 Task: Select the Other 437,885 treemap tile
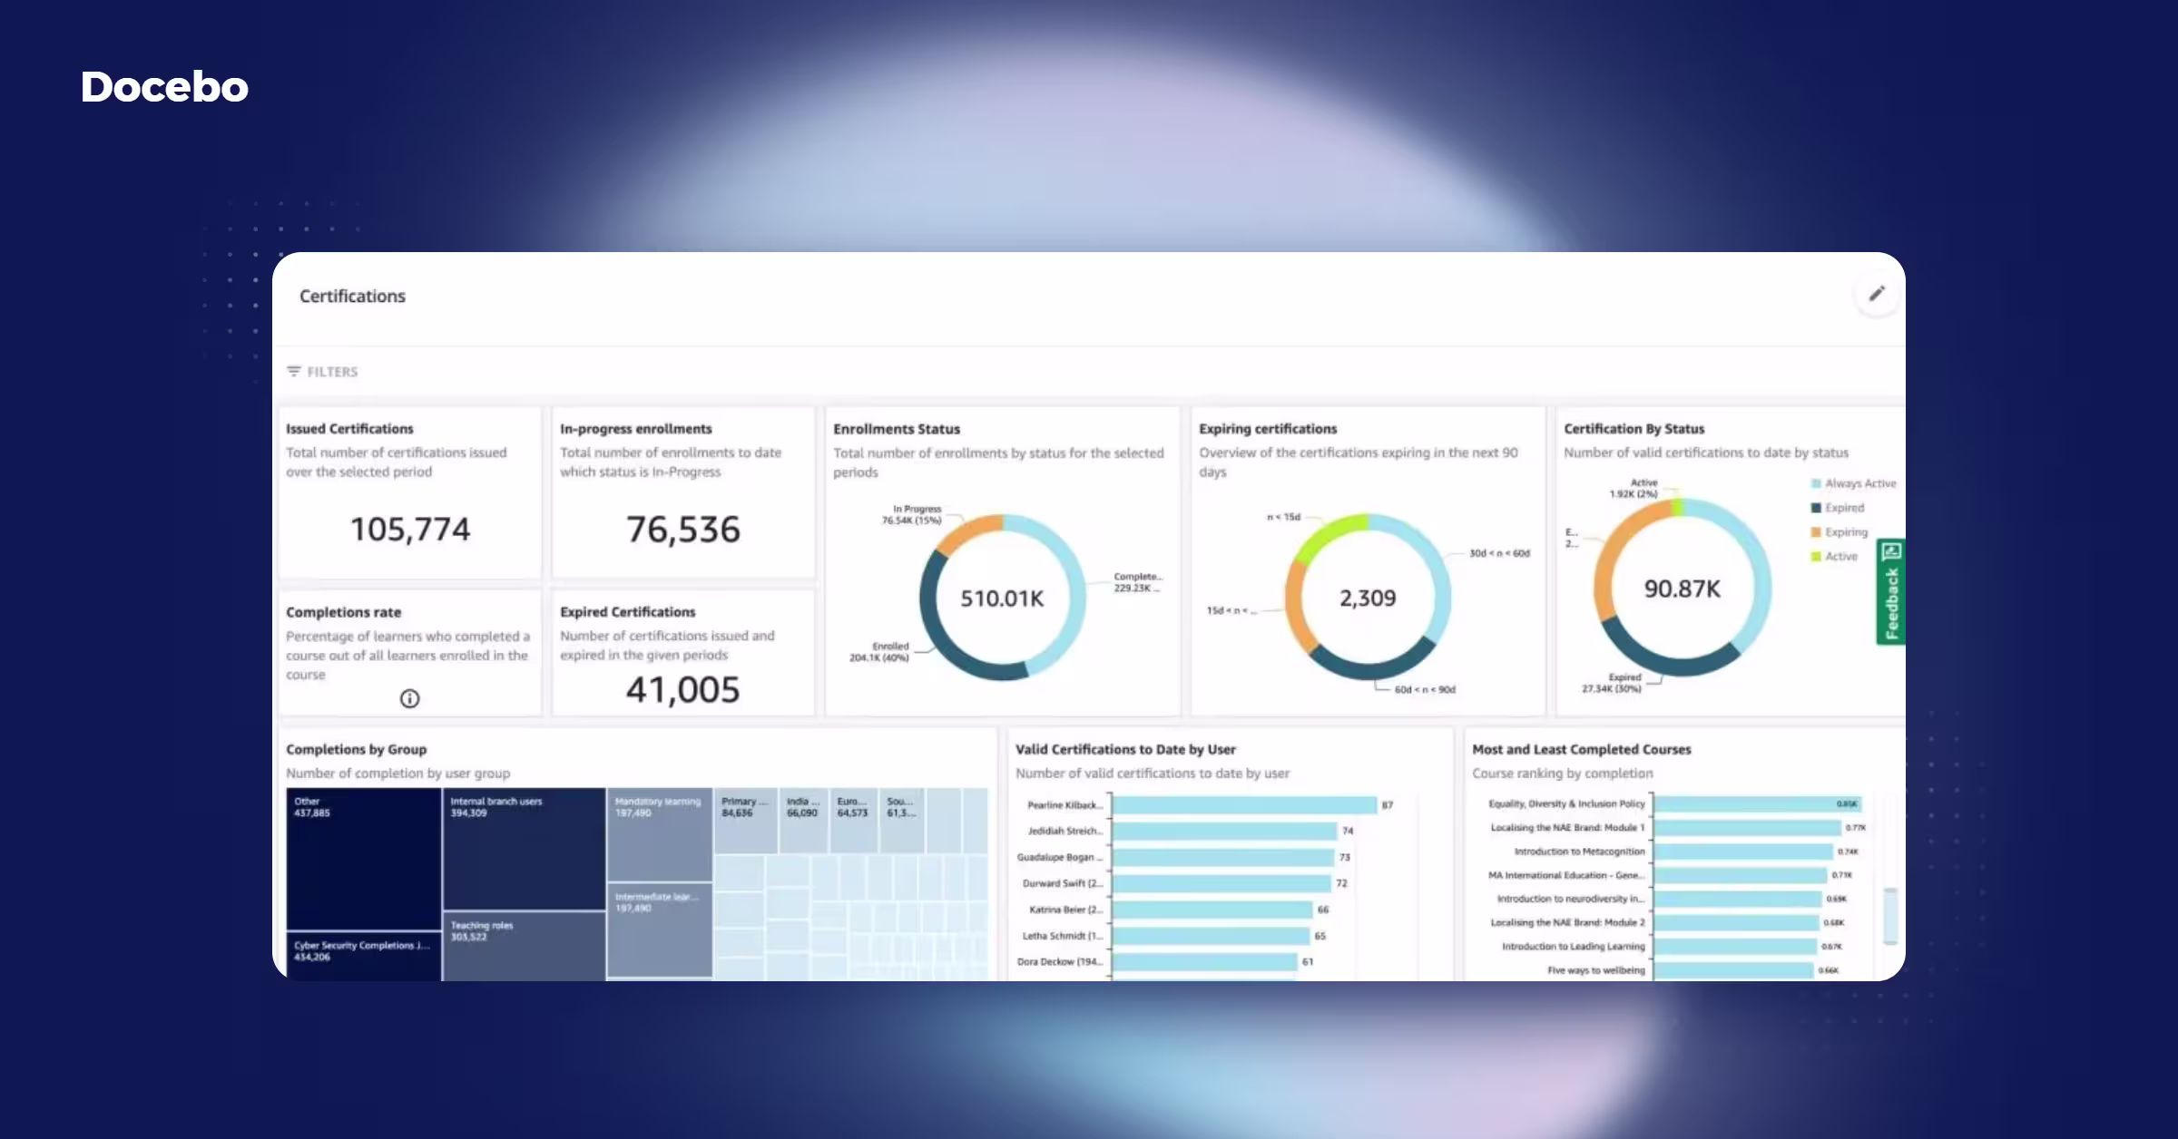[x=364, y=859]
